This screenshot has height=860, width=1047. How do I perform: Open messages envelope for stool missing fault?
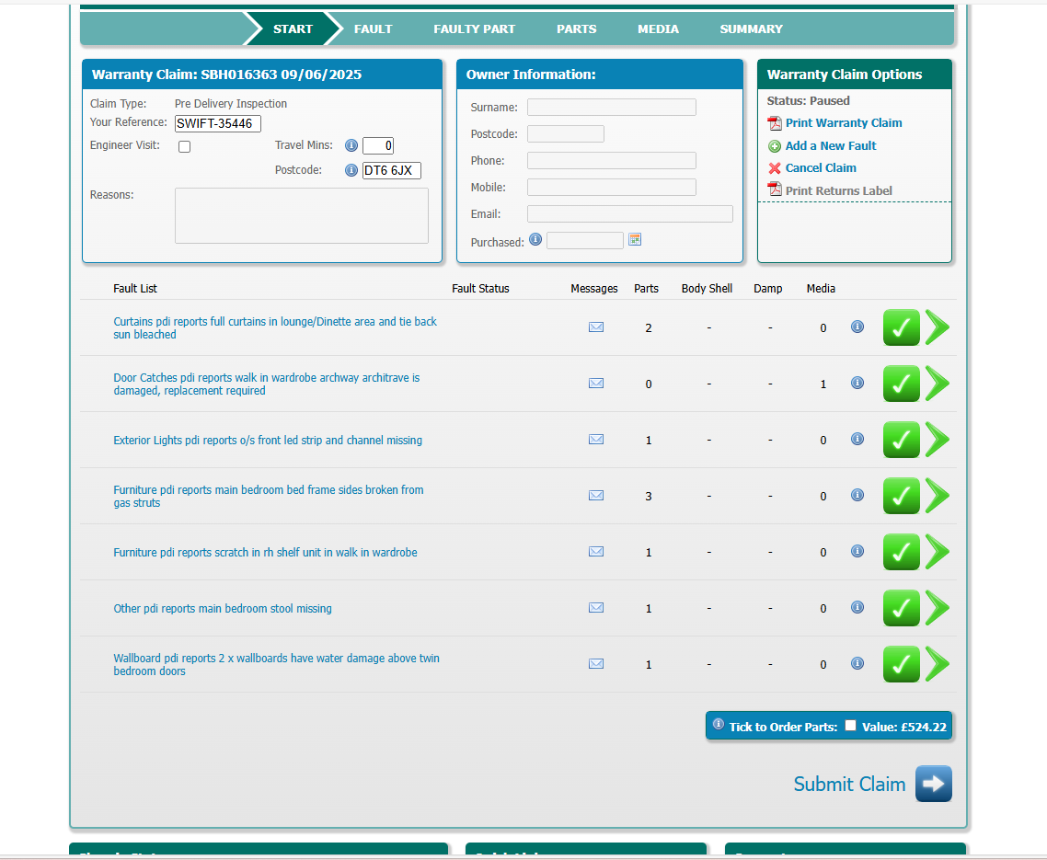click(596, 608)
